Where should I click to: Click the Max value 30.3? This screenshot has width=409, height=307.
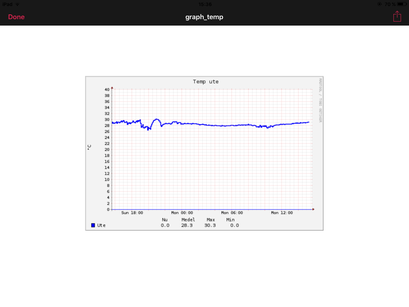tap(210, 225)
